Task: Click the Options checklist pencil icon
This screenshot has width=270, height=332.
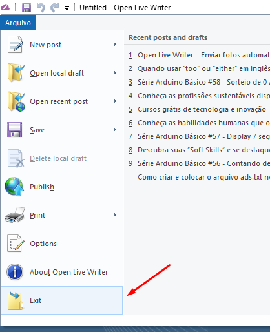Action: [x=16, y=244]
